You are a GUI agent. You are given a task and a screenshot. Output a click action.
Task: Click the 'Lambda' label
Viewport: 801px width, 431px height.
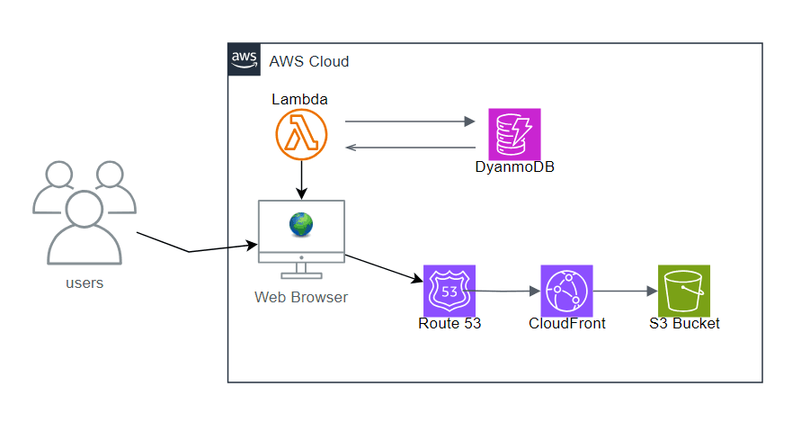pyautogui.click(x=299, y=99)
